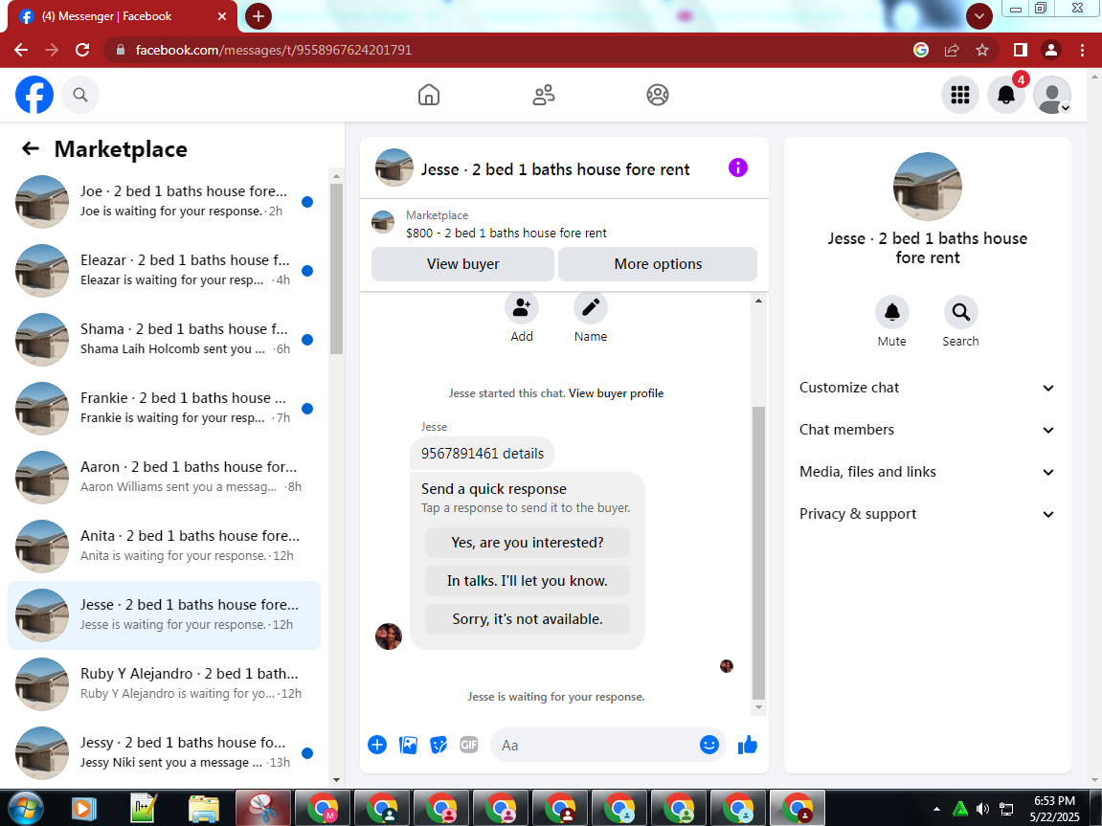
Task: Expand Customize chat section
Action: tap(927, 388)
